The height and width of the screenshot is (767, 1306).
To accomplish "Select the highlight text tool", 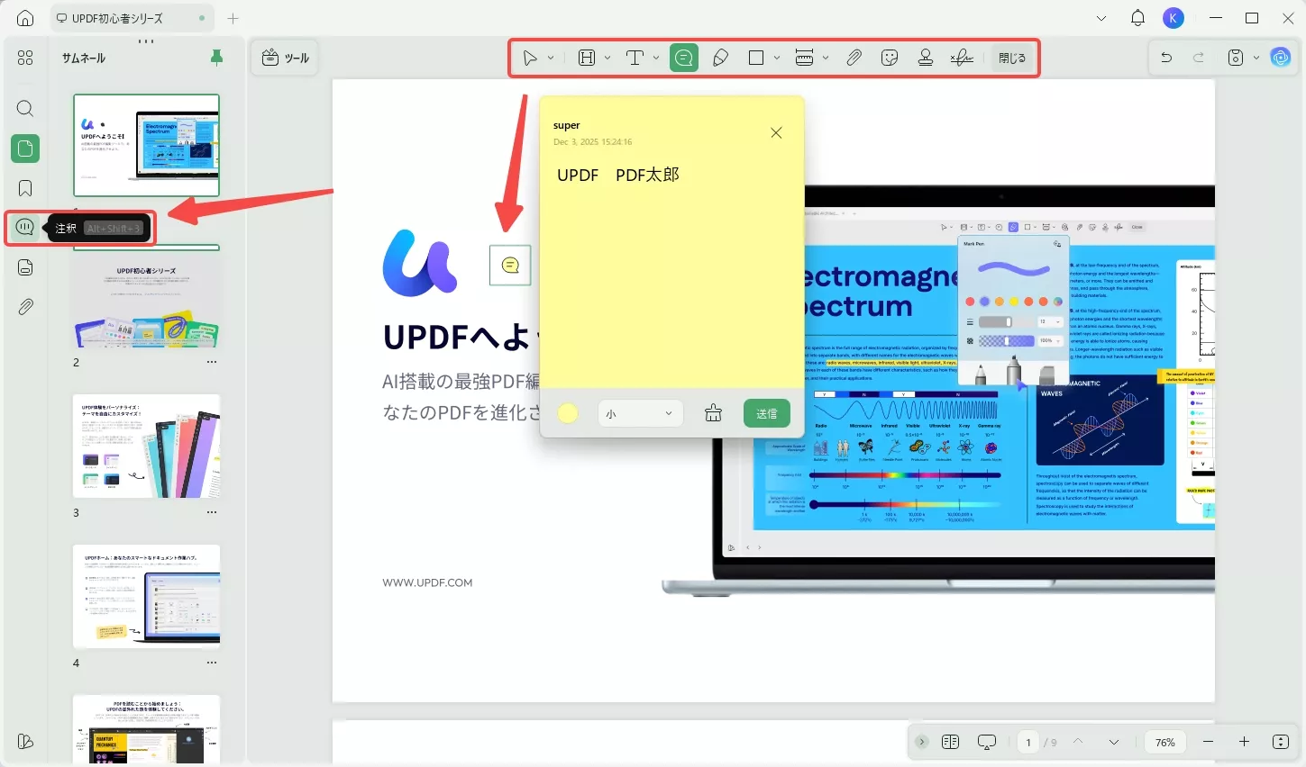I will (x=587, y=58).
